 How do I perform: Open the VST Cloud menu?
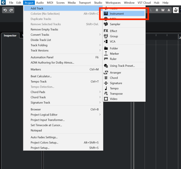[144, 3]
